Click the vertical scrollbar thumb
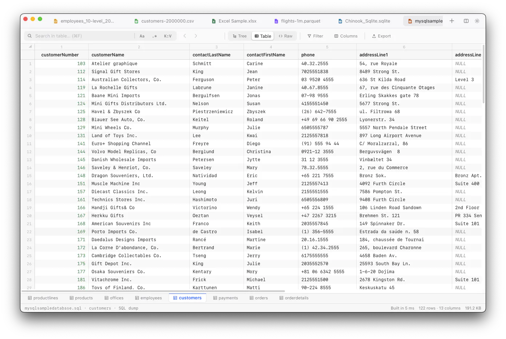506x339 pixels. 483,74
